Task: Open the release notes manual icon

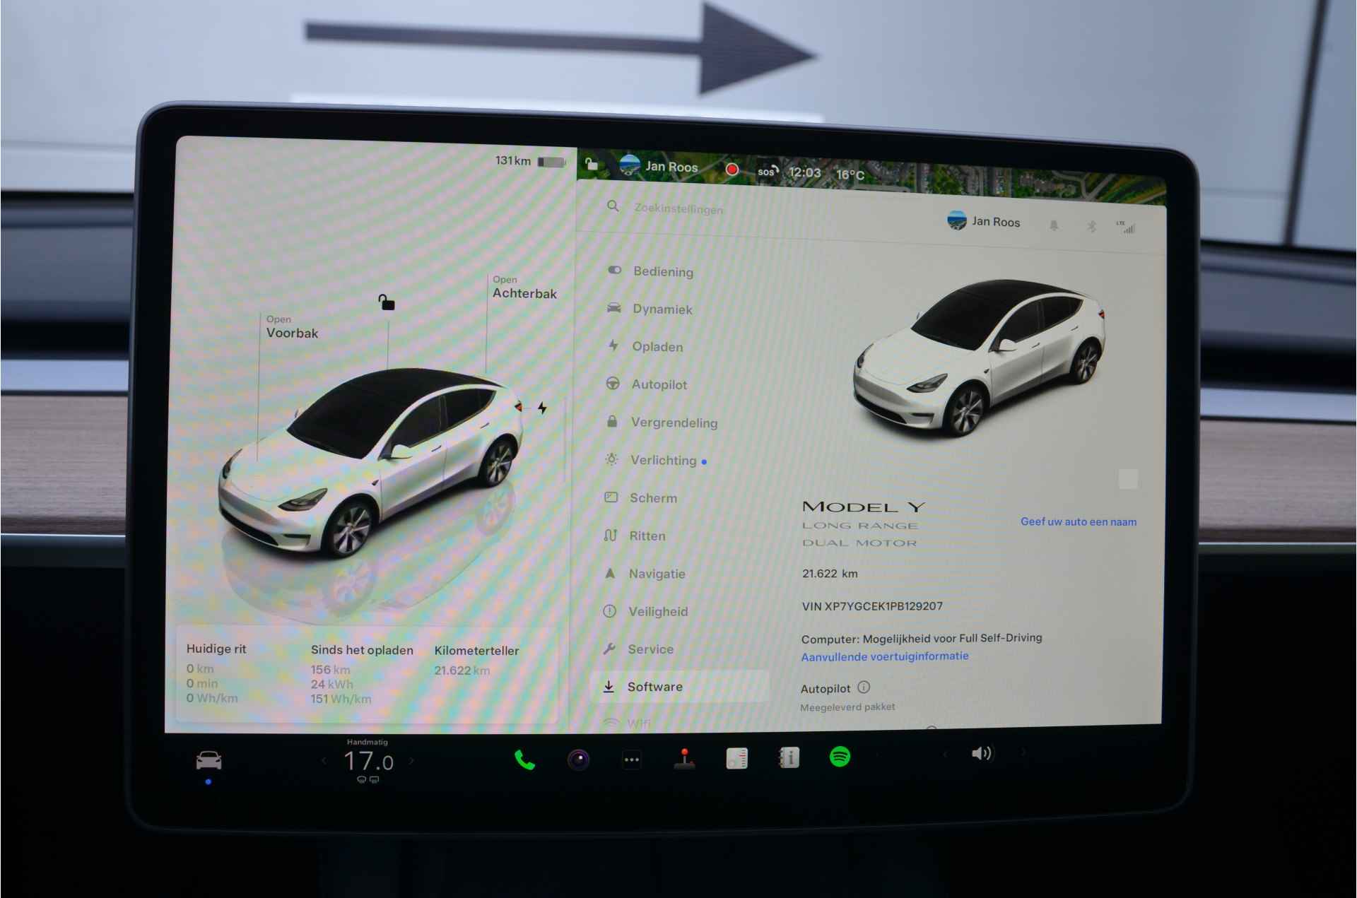Action: (789, 758)
